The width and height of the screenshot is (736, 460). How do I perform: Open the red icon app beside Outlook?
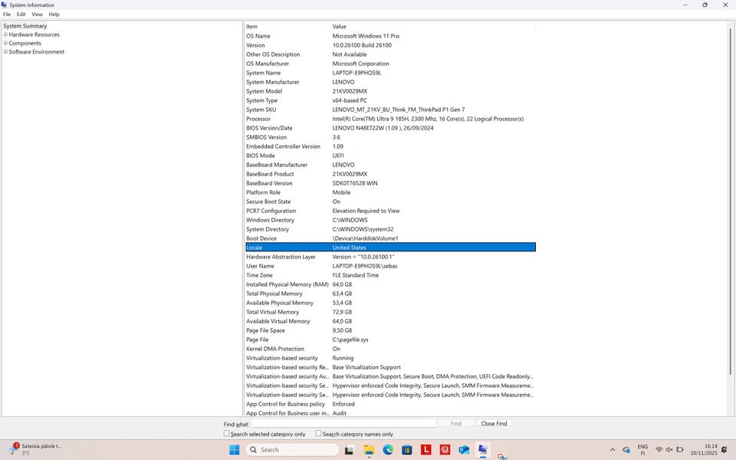(445, 450)
